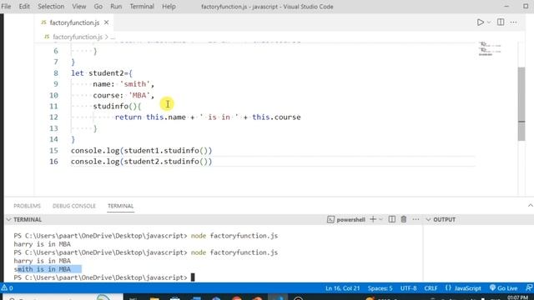The image size is (534, 300).
Task: Click the warnings count in status bar
Action: (x=8, y=288)
